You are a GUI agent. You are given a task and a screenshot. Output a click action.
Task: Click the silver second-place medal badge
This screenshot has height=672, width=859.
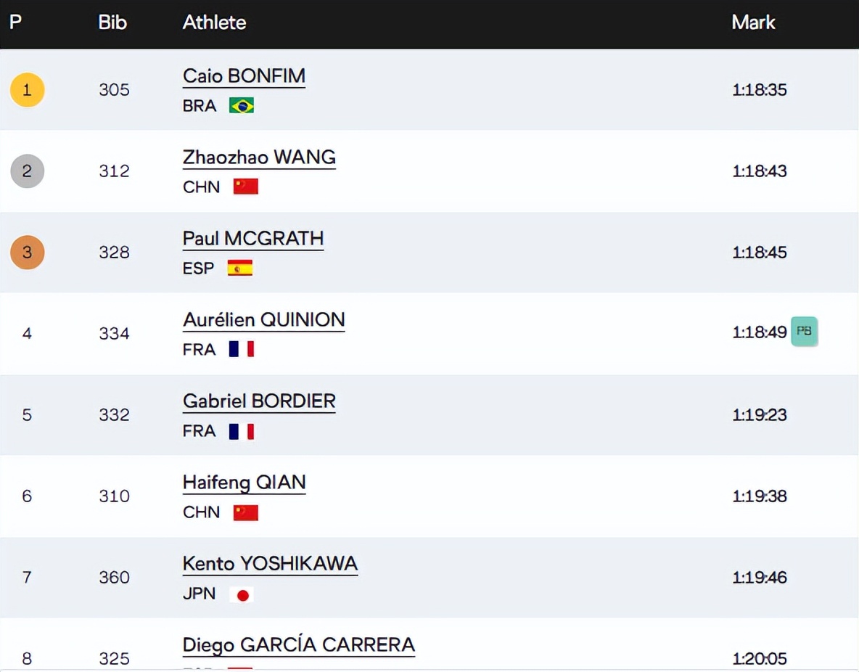point(27,171)
